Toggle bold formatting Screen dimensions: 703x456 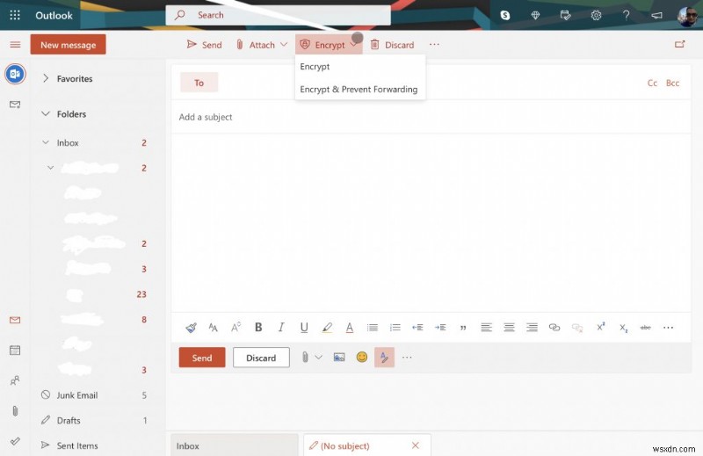pos(258,327)
